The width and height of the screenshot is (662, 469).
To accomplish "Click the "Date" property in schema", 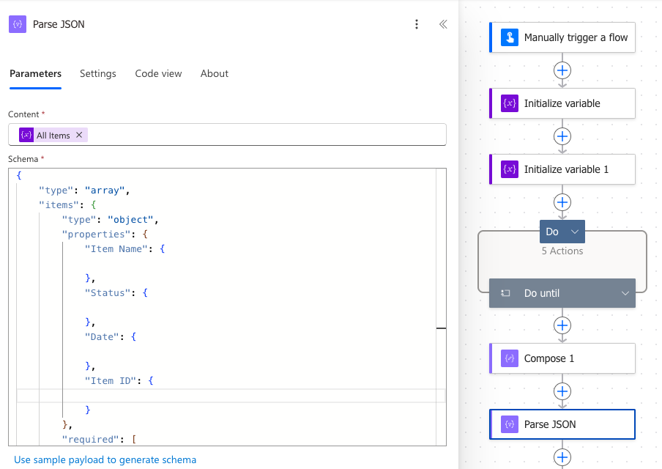I will click(x=102, y=337).
